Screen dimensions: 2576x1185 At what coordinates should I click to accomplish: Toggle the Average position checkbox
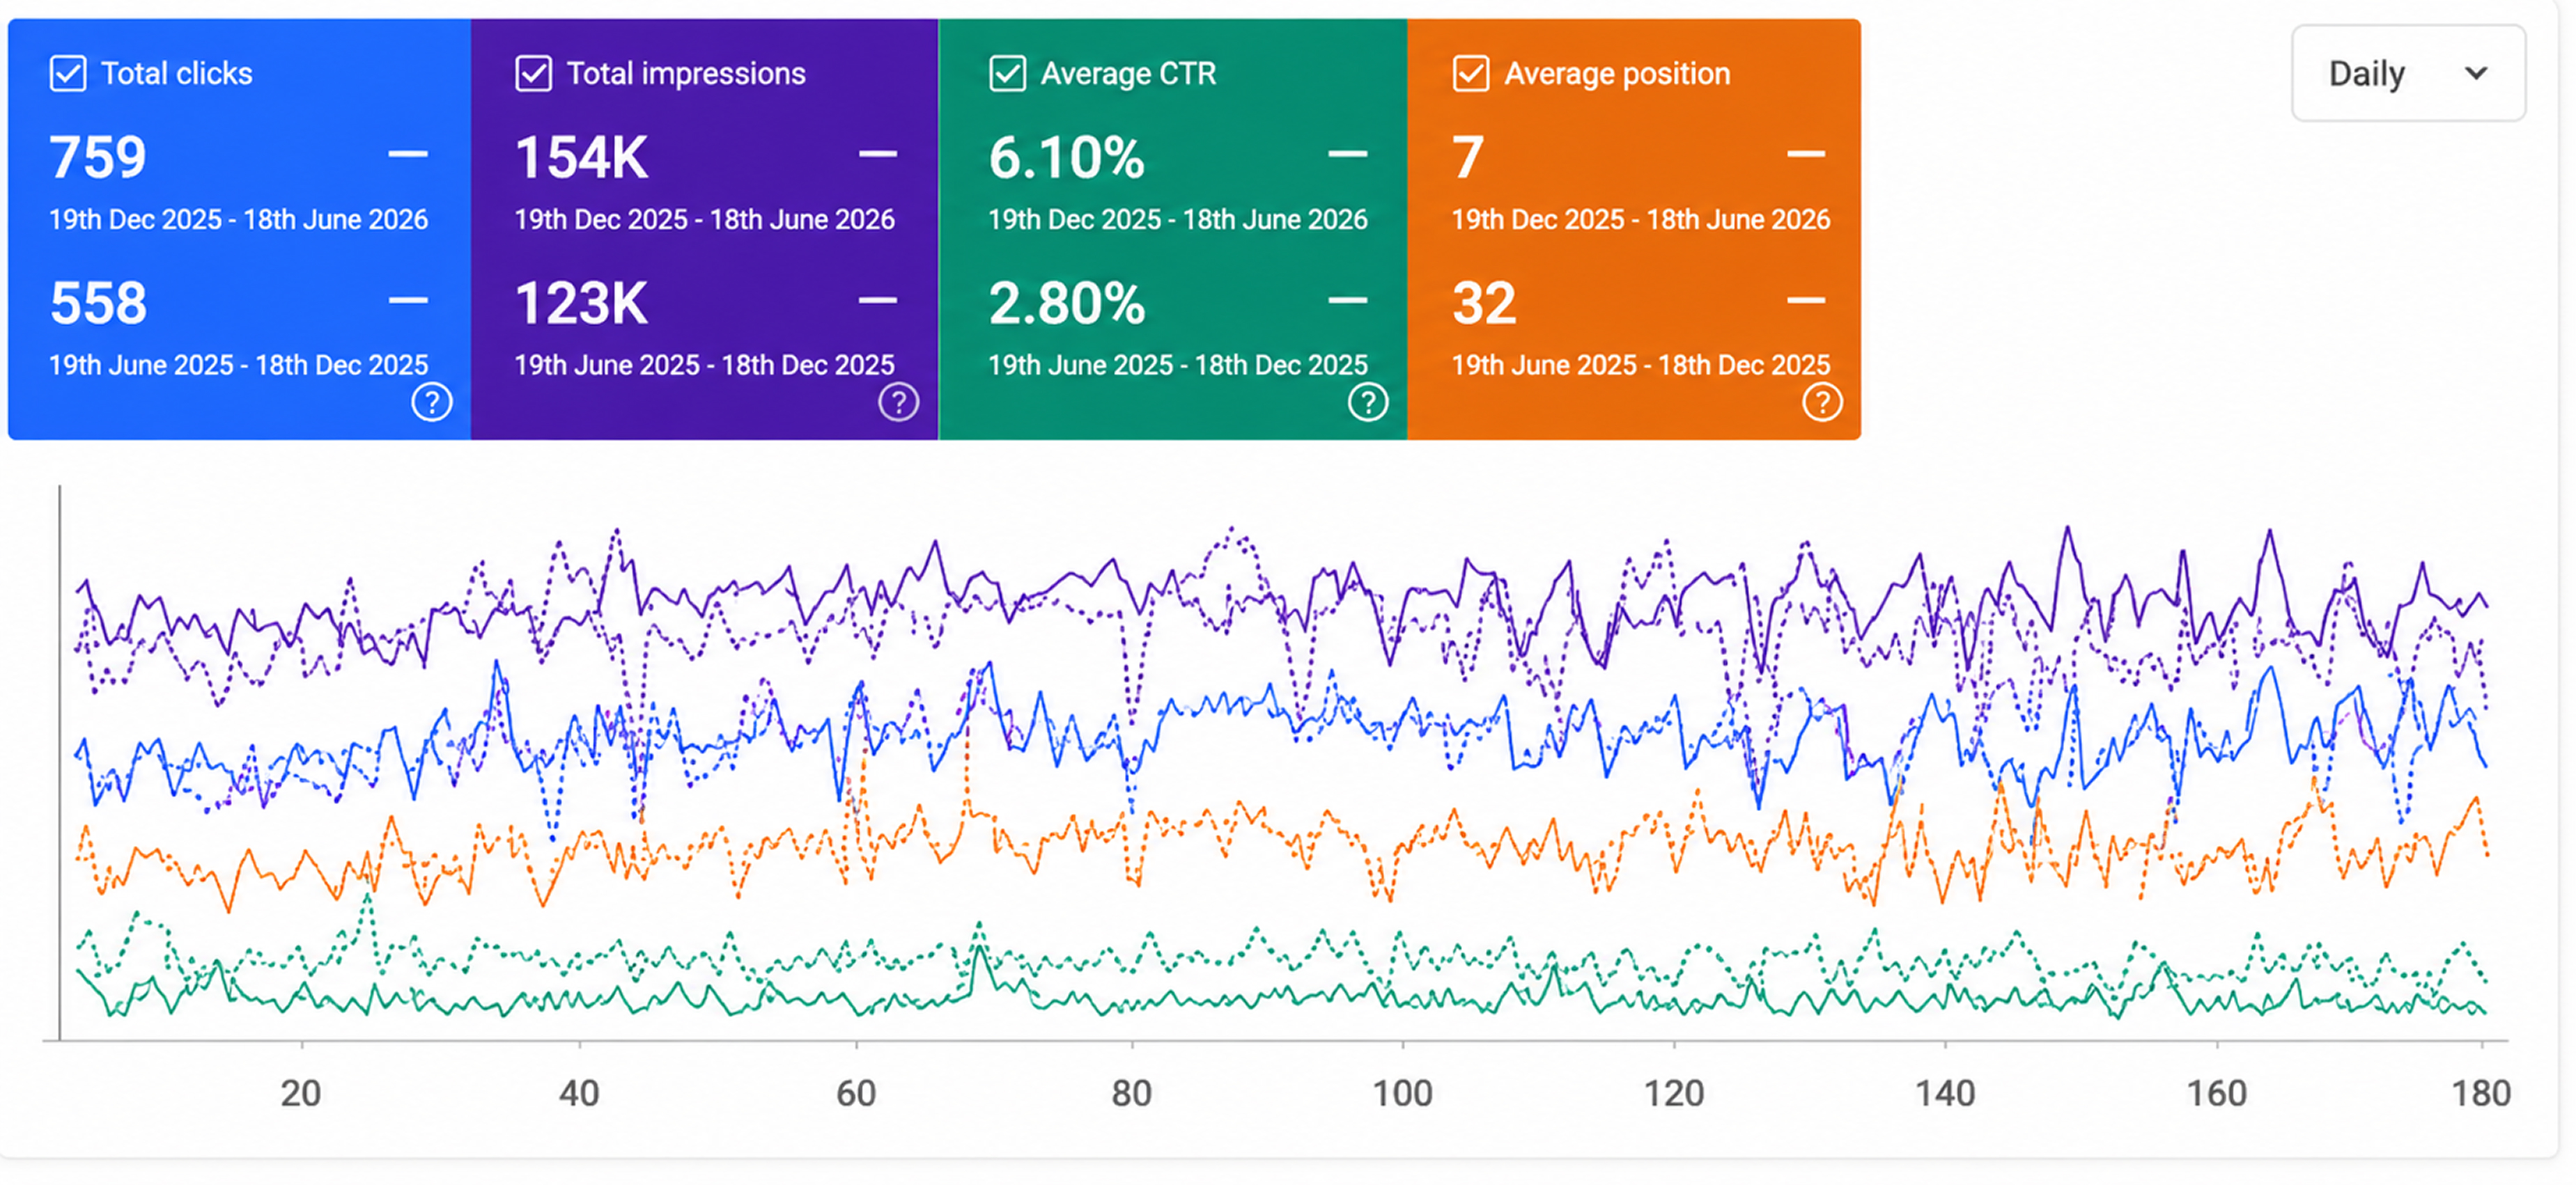tap(1470, 74)
